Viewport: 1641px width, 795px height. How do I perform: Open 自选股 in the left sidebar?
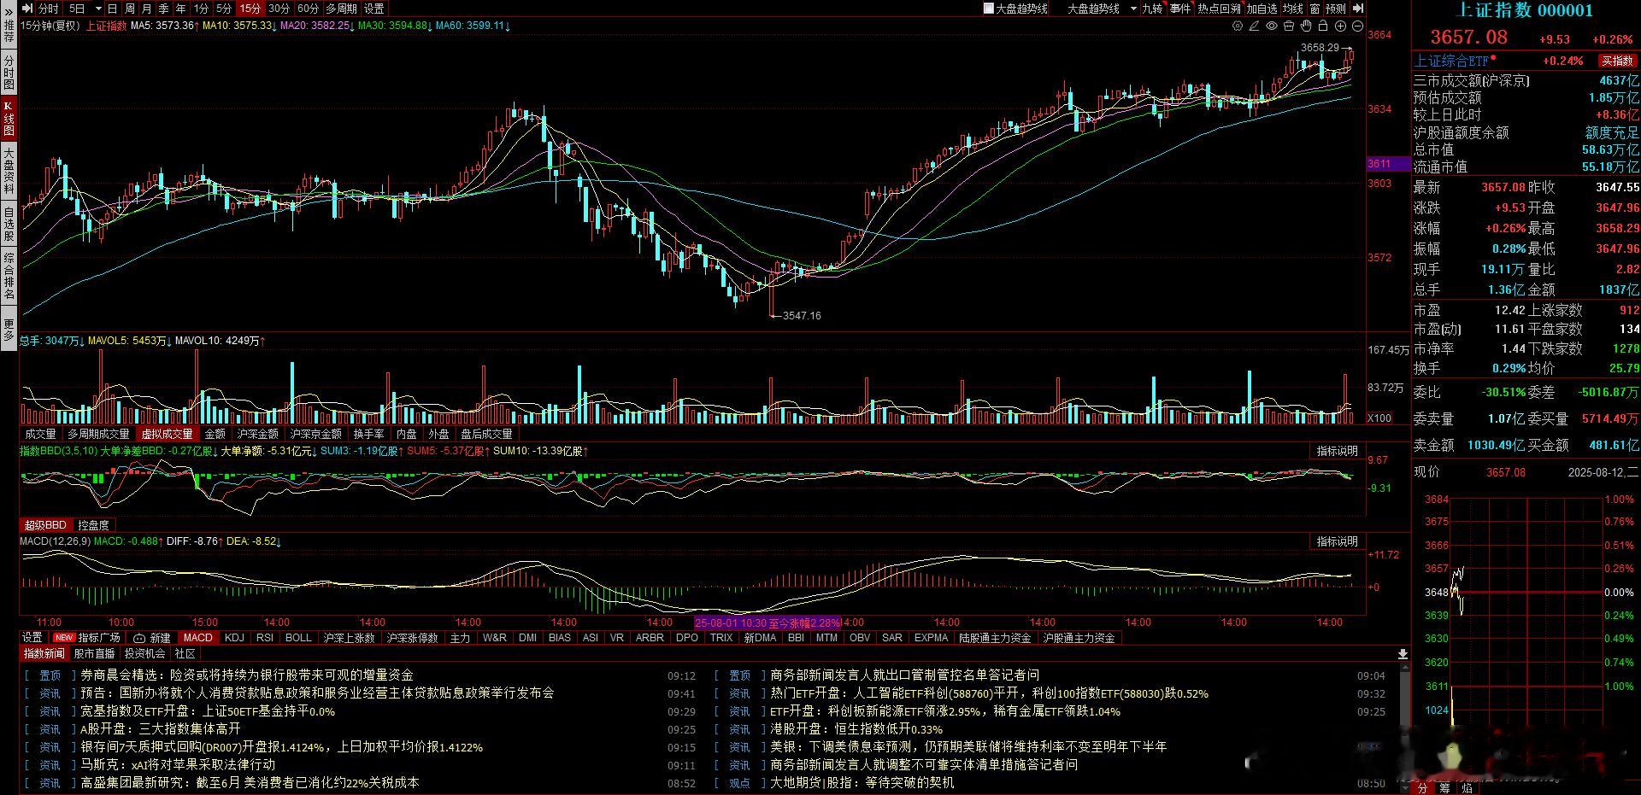(x=9, y=224)
